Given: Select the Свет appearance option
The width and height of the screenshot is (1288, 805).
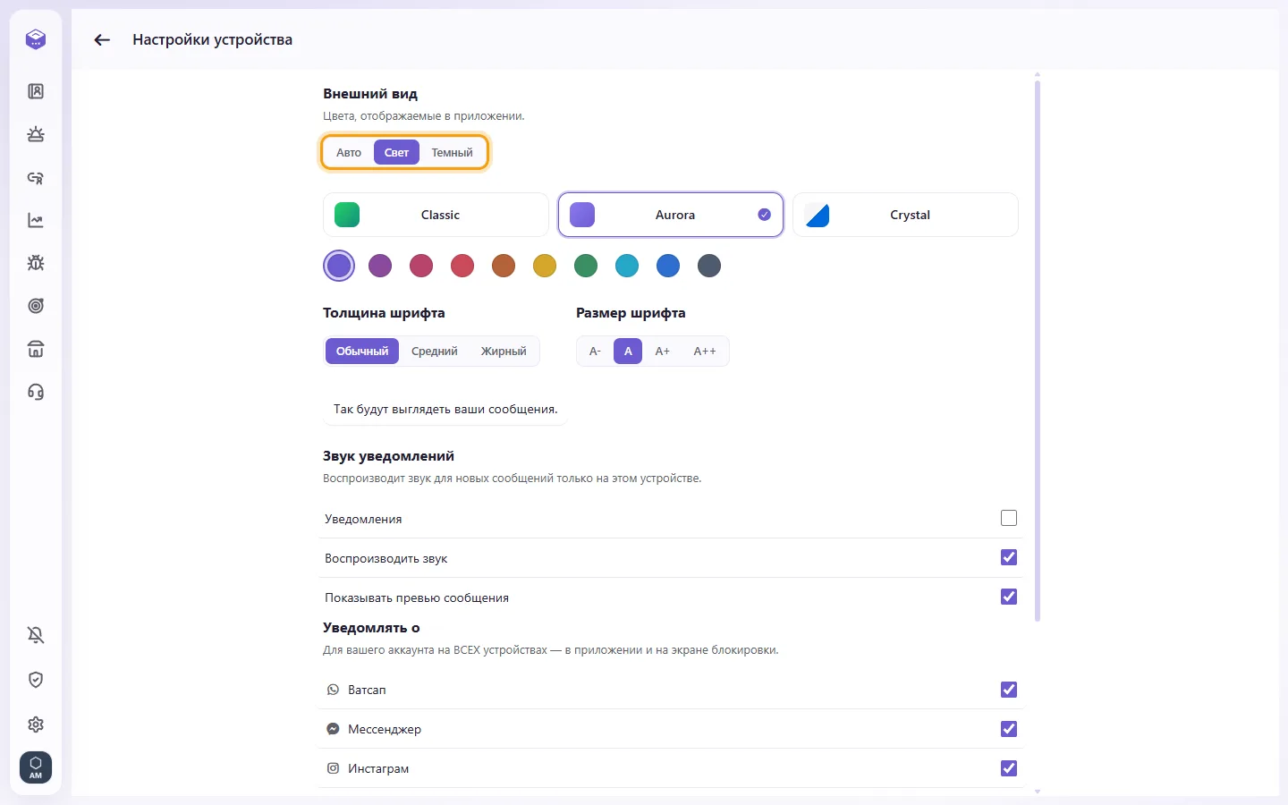Looking at the screenshot, I should 396,152.
